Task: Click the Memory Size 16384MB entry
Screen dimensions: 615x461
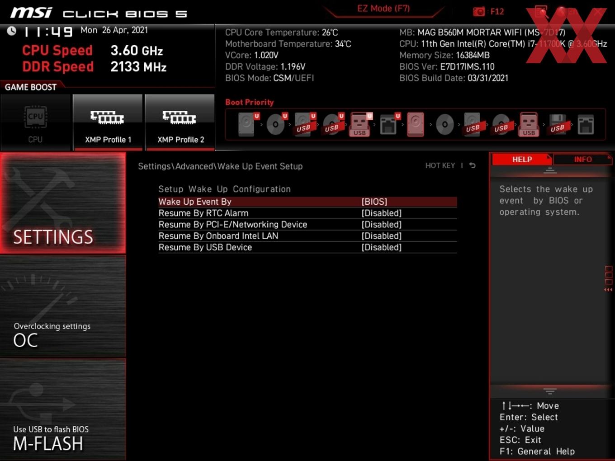Action: click(x=445, y=55)
